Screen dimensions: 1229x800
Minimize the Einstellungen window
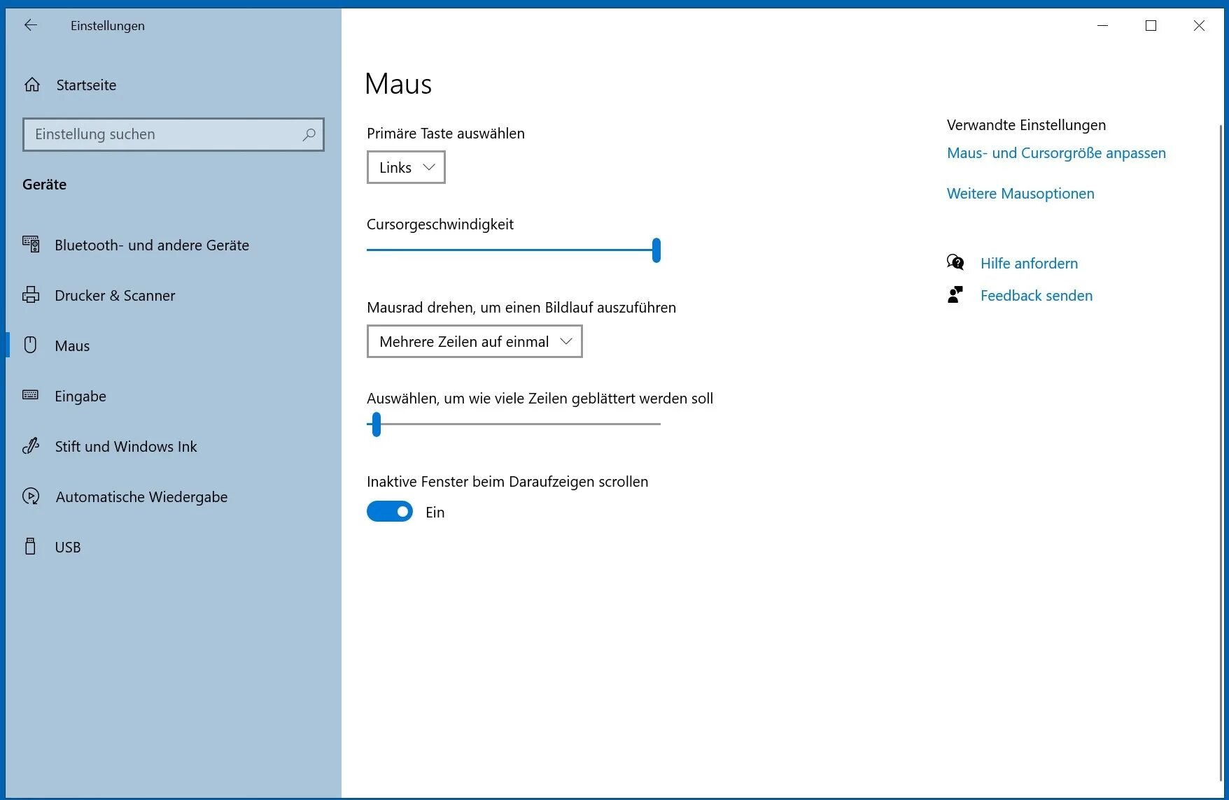tap(1102, 25)
